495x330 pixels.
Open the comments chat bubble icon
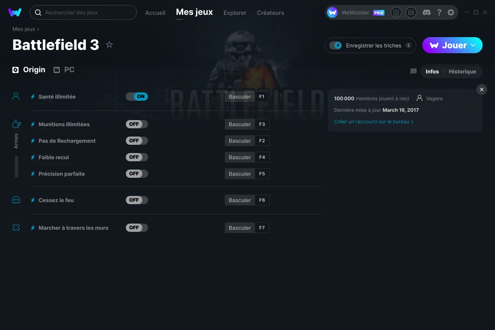(x=413, y=71)
